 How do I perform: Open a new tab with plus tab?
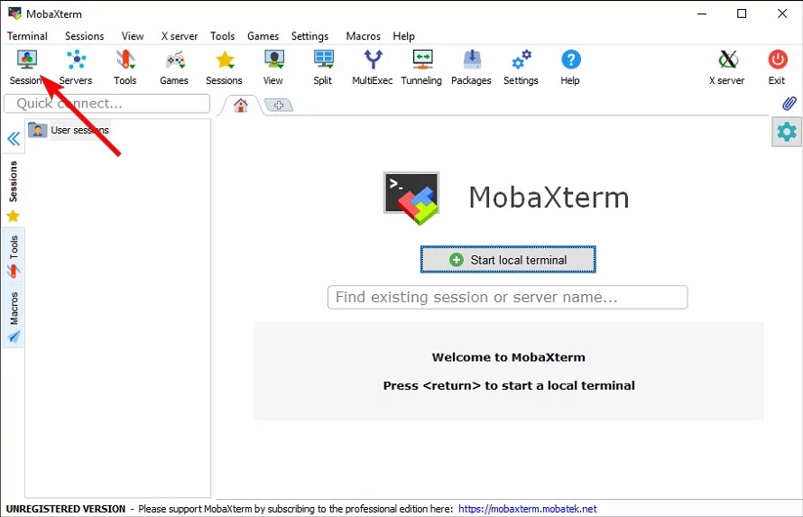279,106
